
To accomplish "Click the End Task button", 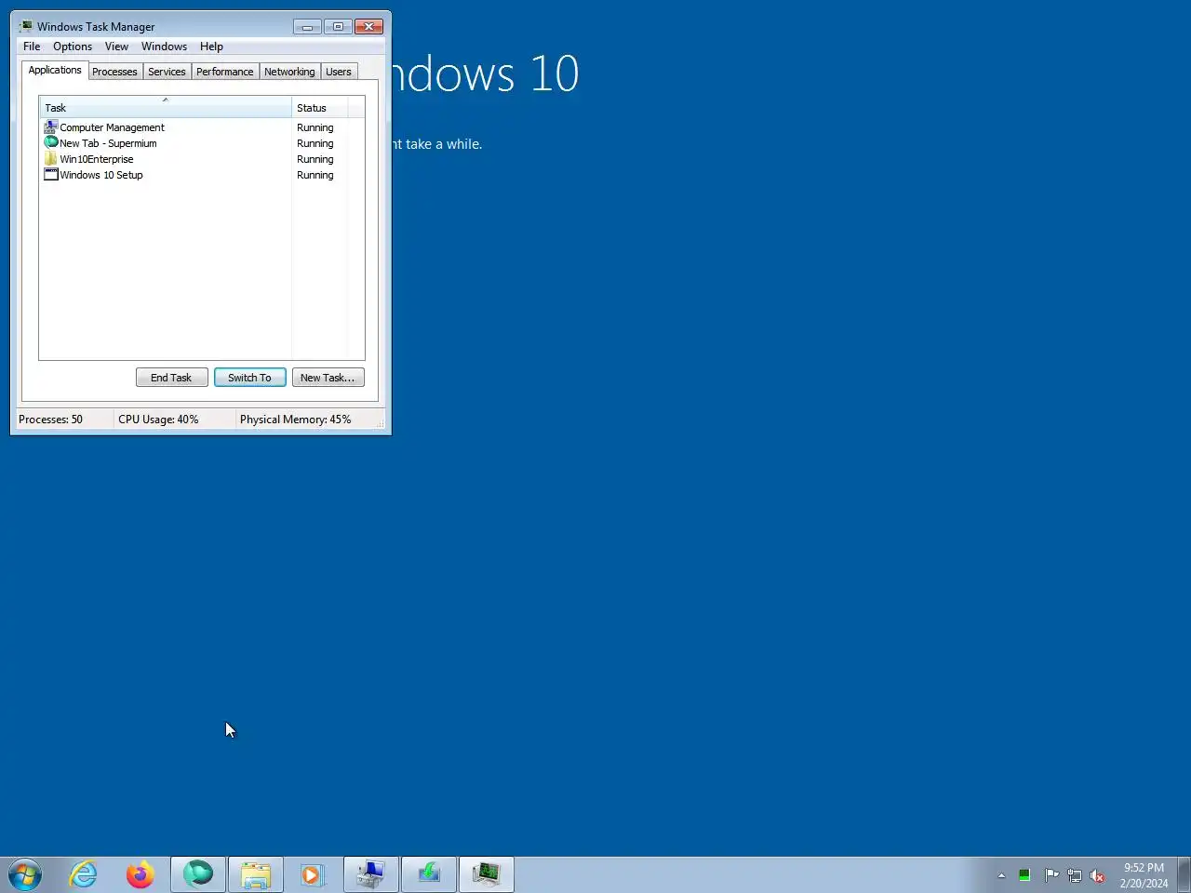I will (171, 378).
